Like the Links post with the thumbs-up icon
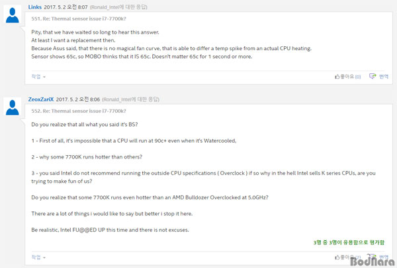397x268 pixels. [x=337, y=77]
